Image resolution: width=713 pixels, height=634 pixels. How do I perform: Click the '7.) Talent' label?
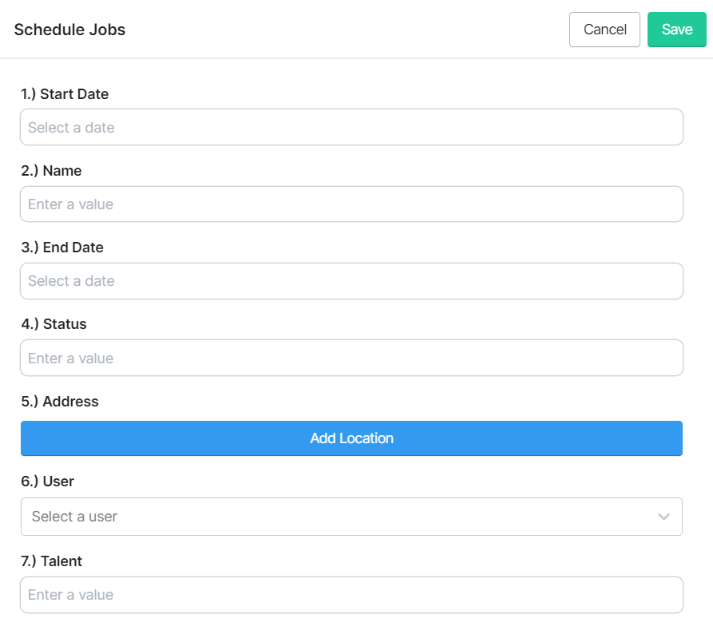pyautogui.click(x=51, y=561)
